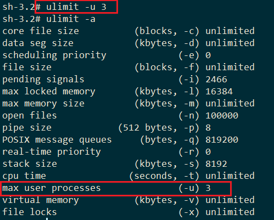Image resolution: width=274 pixels, height=220 pixels.
Task: Click the highlighted 'ulimit -u 3' command
Action: coord(76,7)
